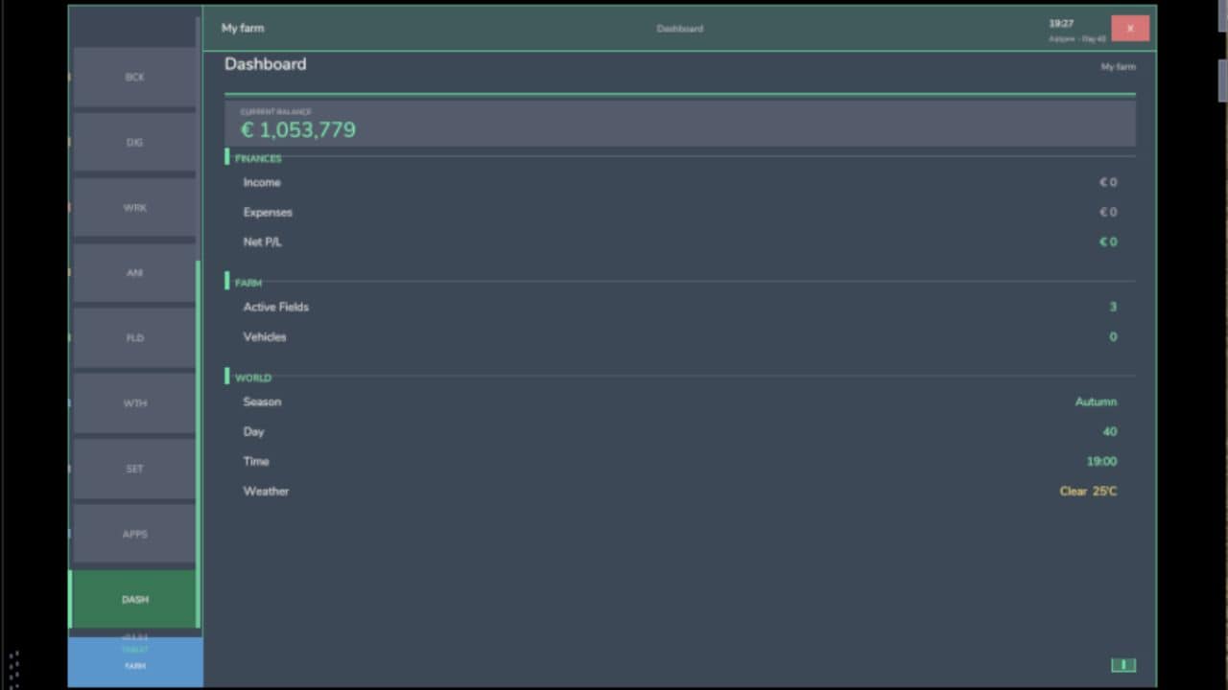Click the My farm link top right
The image size is (1228, 690).
tap(1118, 66)
